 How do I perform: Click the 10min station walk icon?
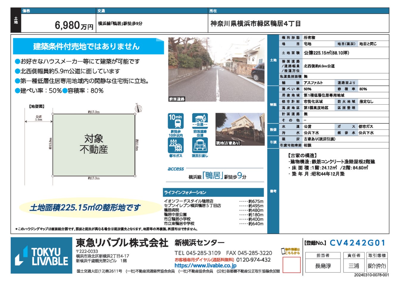click(x=176, y=122)
